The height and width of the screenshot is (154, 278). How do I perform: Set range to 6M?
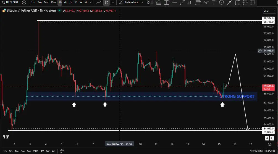[29, 151]
